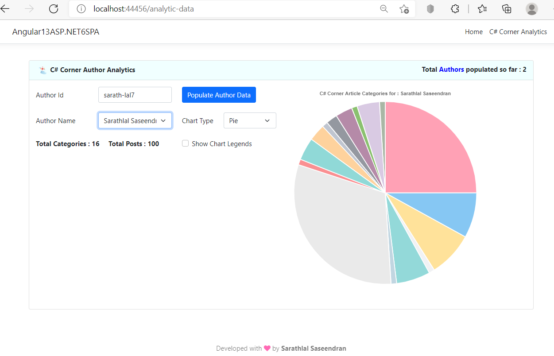Screen dimensions: 554x356
Task: Click the Angular13ASP.NET6SPA brand link
Action: point(56,32)
